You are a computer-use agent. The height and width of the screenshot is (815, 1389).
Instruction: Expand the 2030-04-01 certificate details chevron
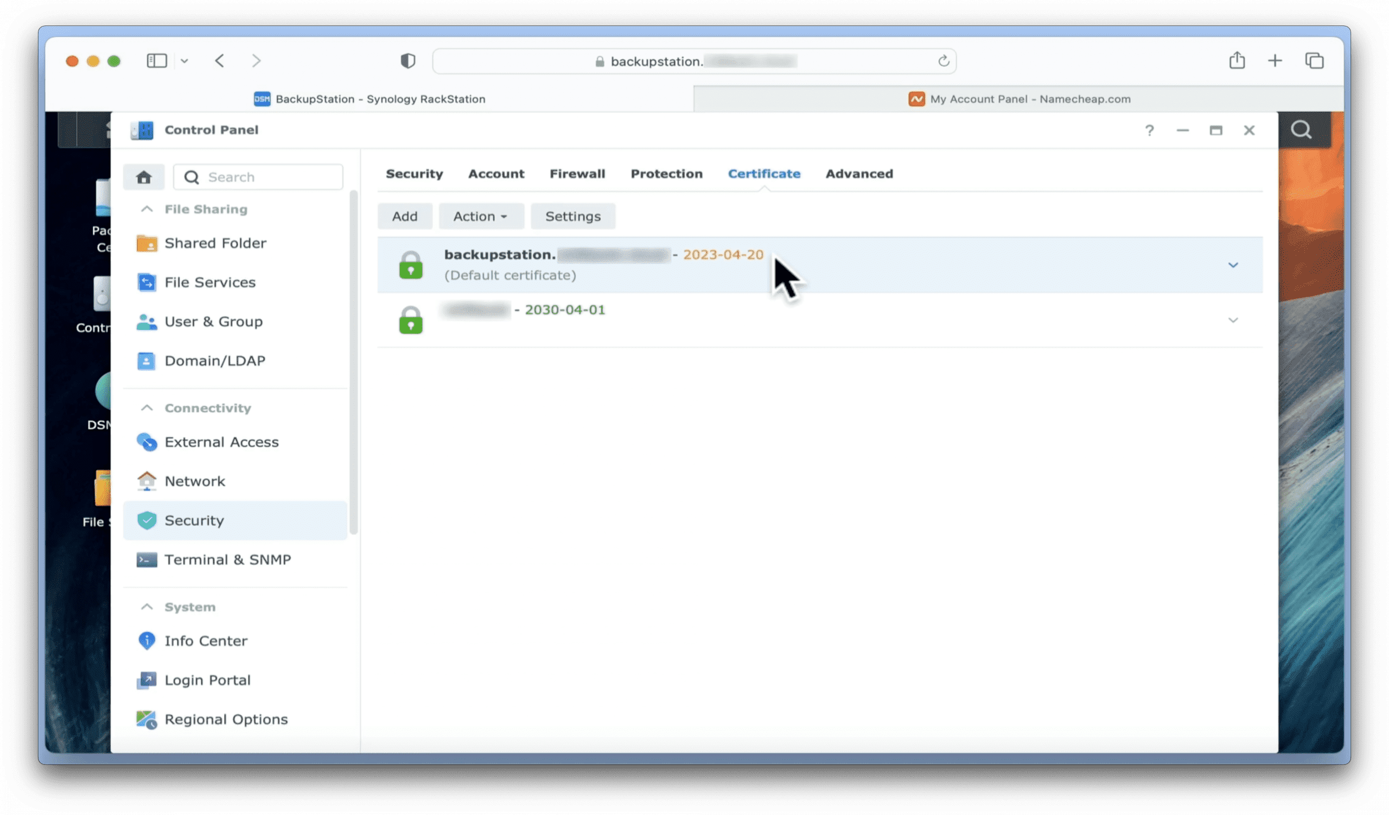1233,320
